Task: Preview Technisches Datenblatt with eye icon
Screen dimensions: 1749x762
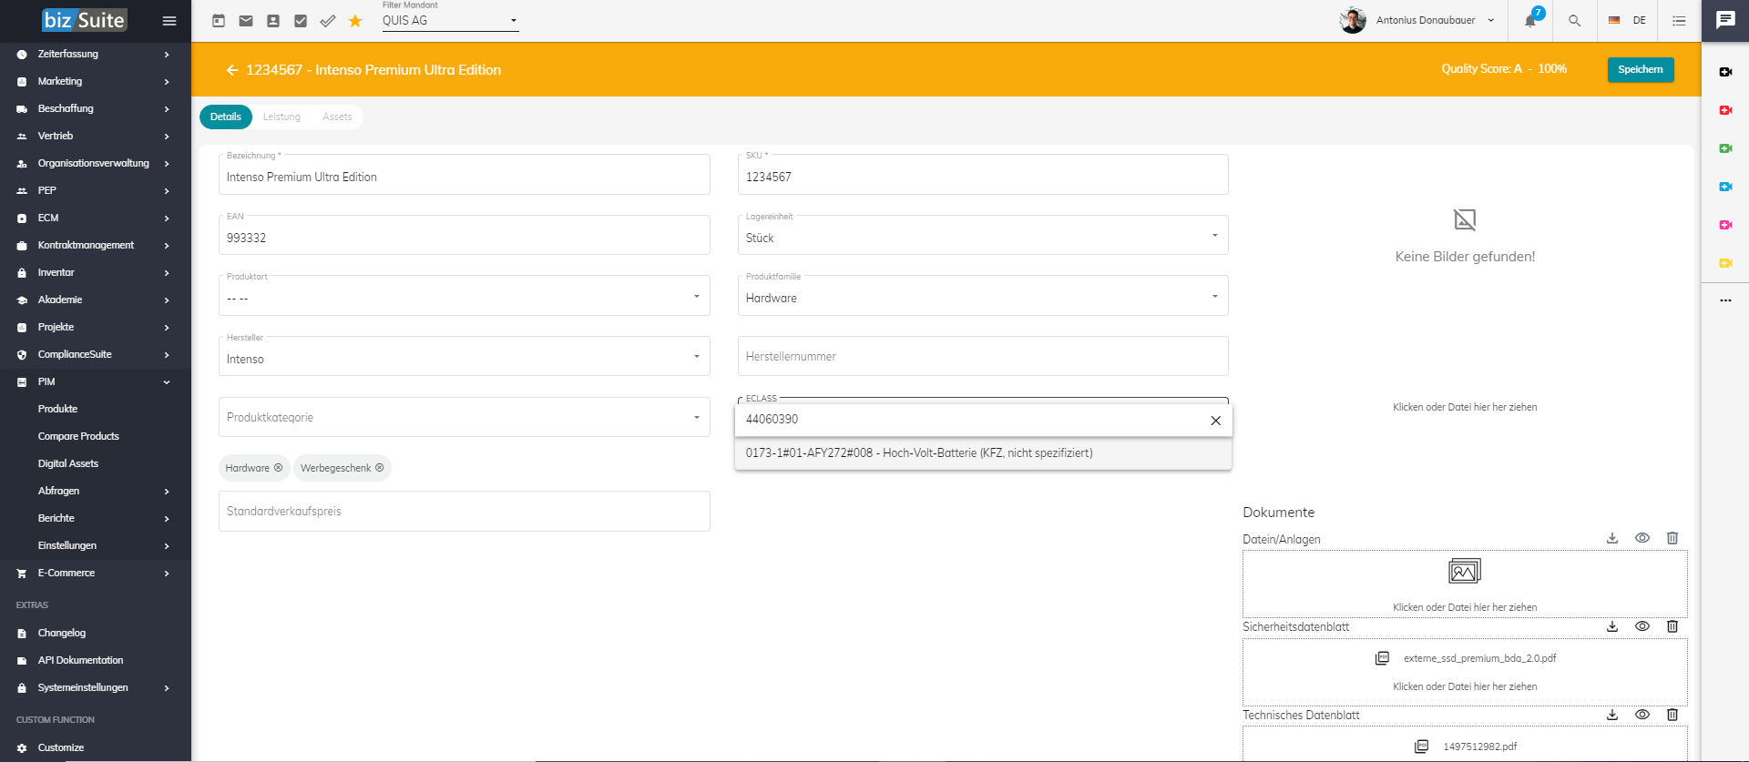Action: [x=1642, y=715]
